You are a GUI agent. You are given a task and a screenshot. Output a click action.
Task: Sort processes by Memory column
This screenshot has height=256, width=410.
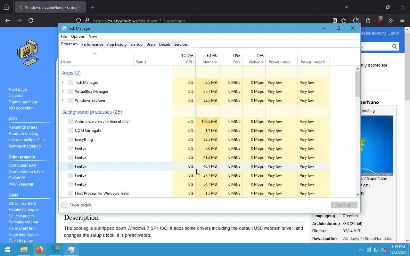click(x=207, y=59)
